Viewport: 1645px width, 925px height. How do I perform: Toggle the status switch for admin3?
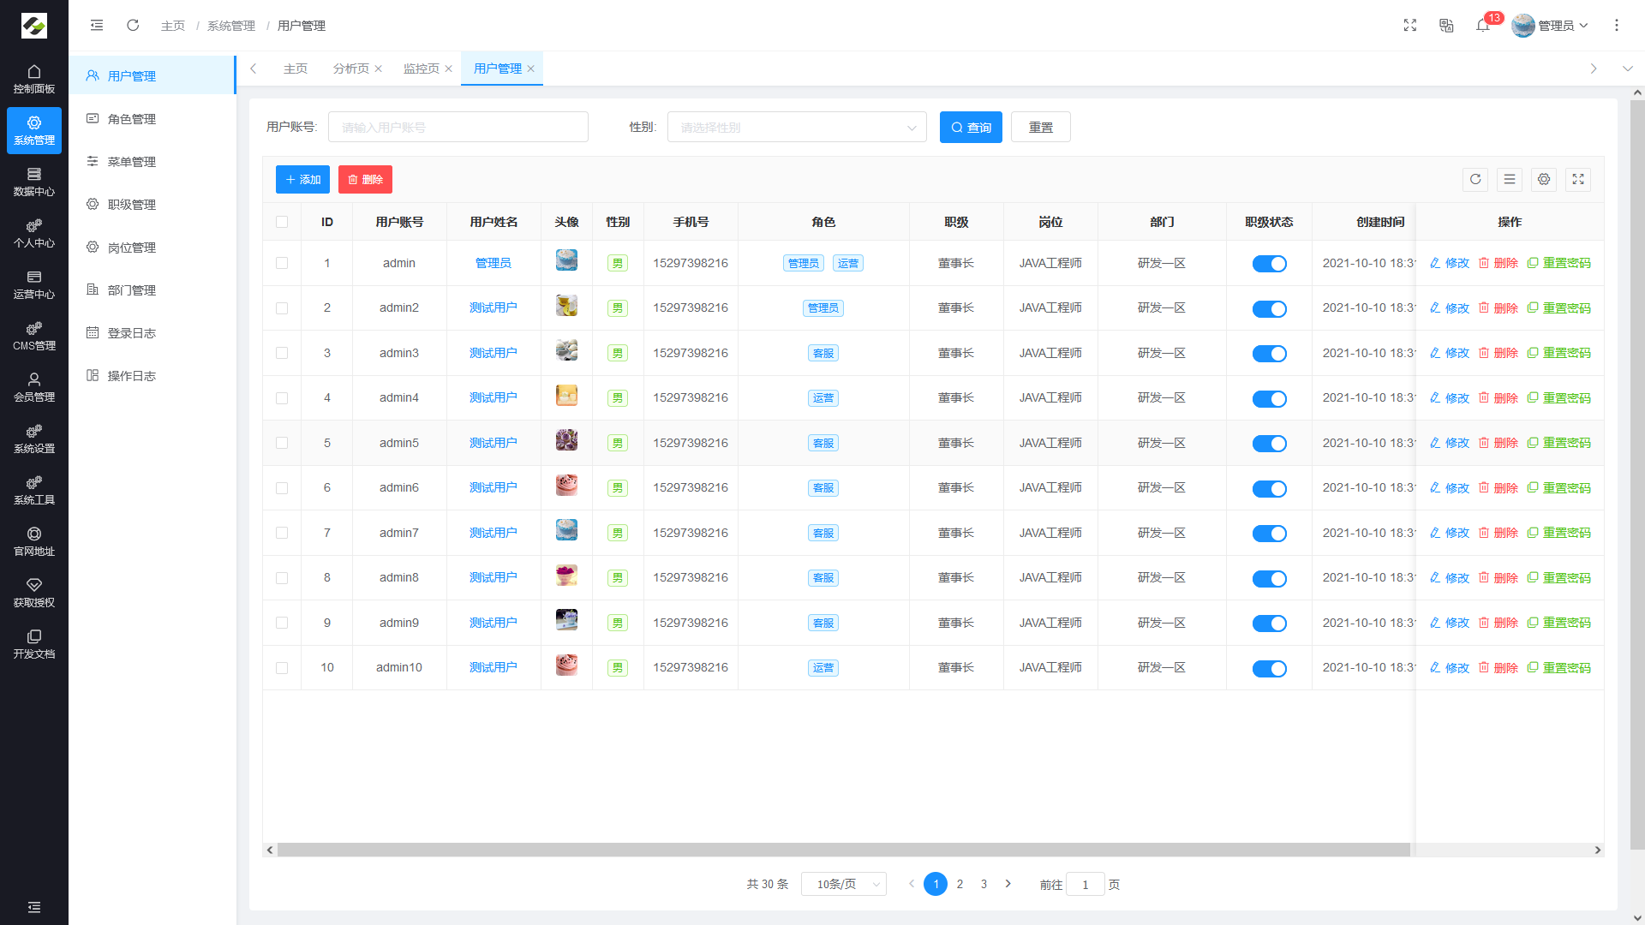1269,354
